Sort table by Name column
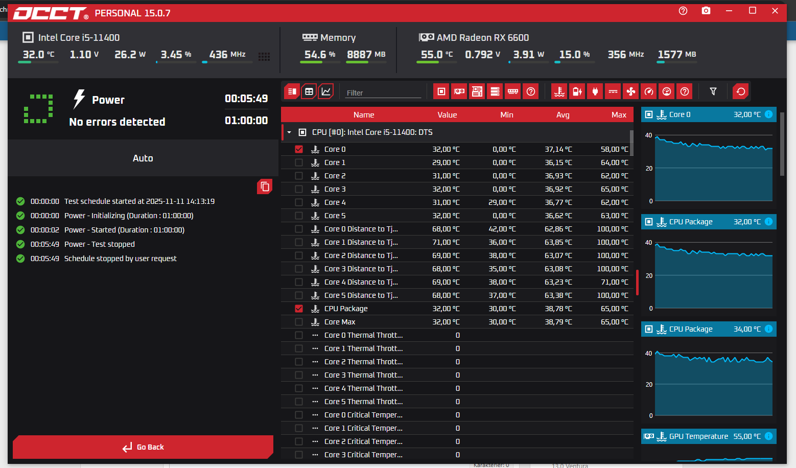 [x=364, y=115]
